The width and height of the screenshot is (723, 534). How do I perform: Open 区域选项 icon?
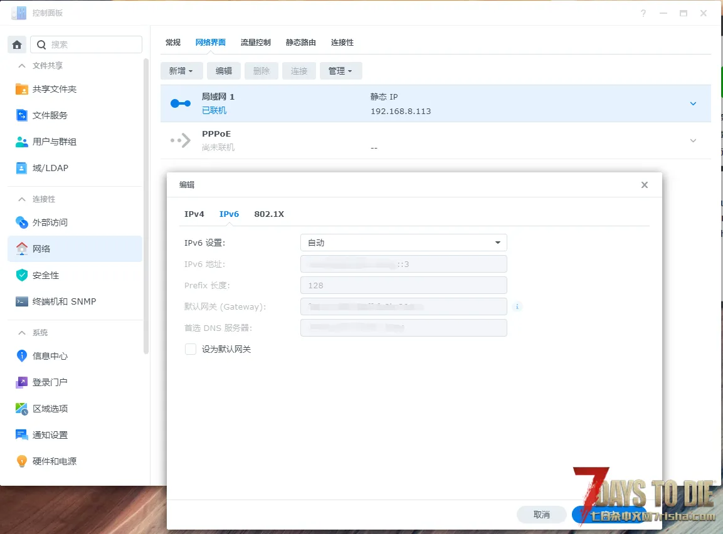(x=22, y=409)
